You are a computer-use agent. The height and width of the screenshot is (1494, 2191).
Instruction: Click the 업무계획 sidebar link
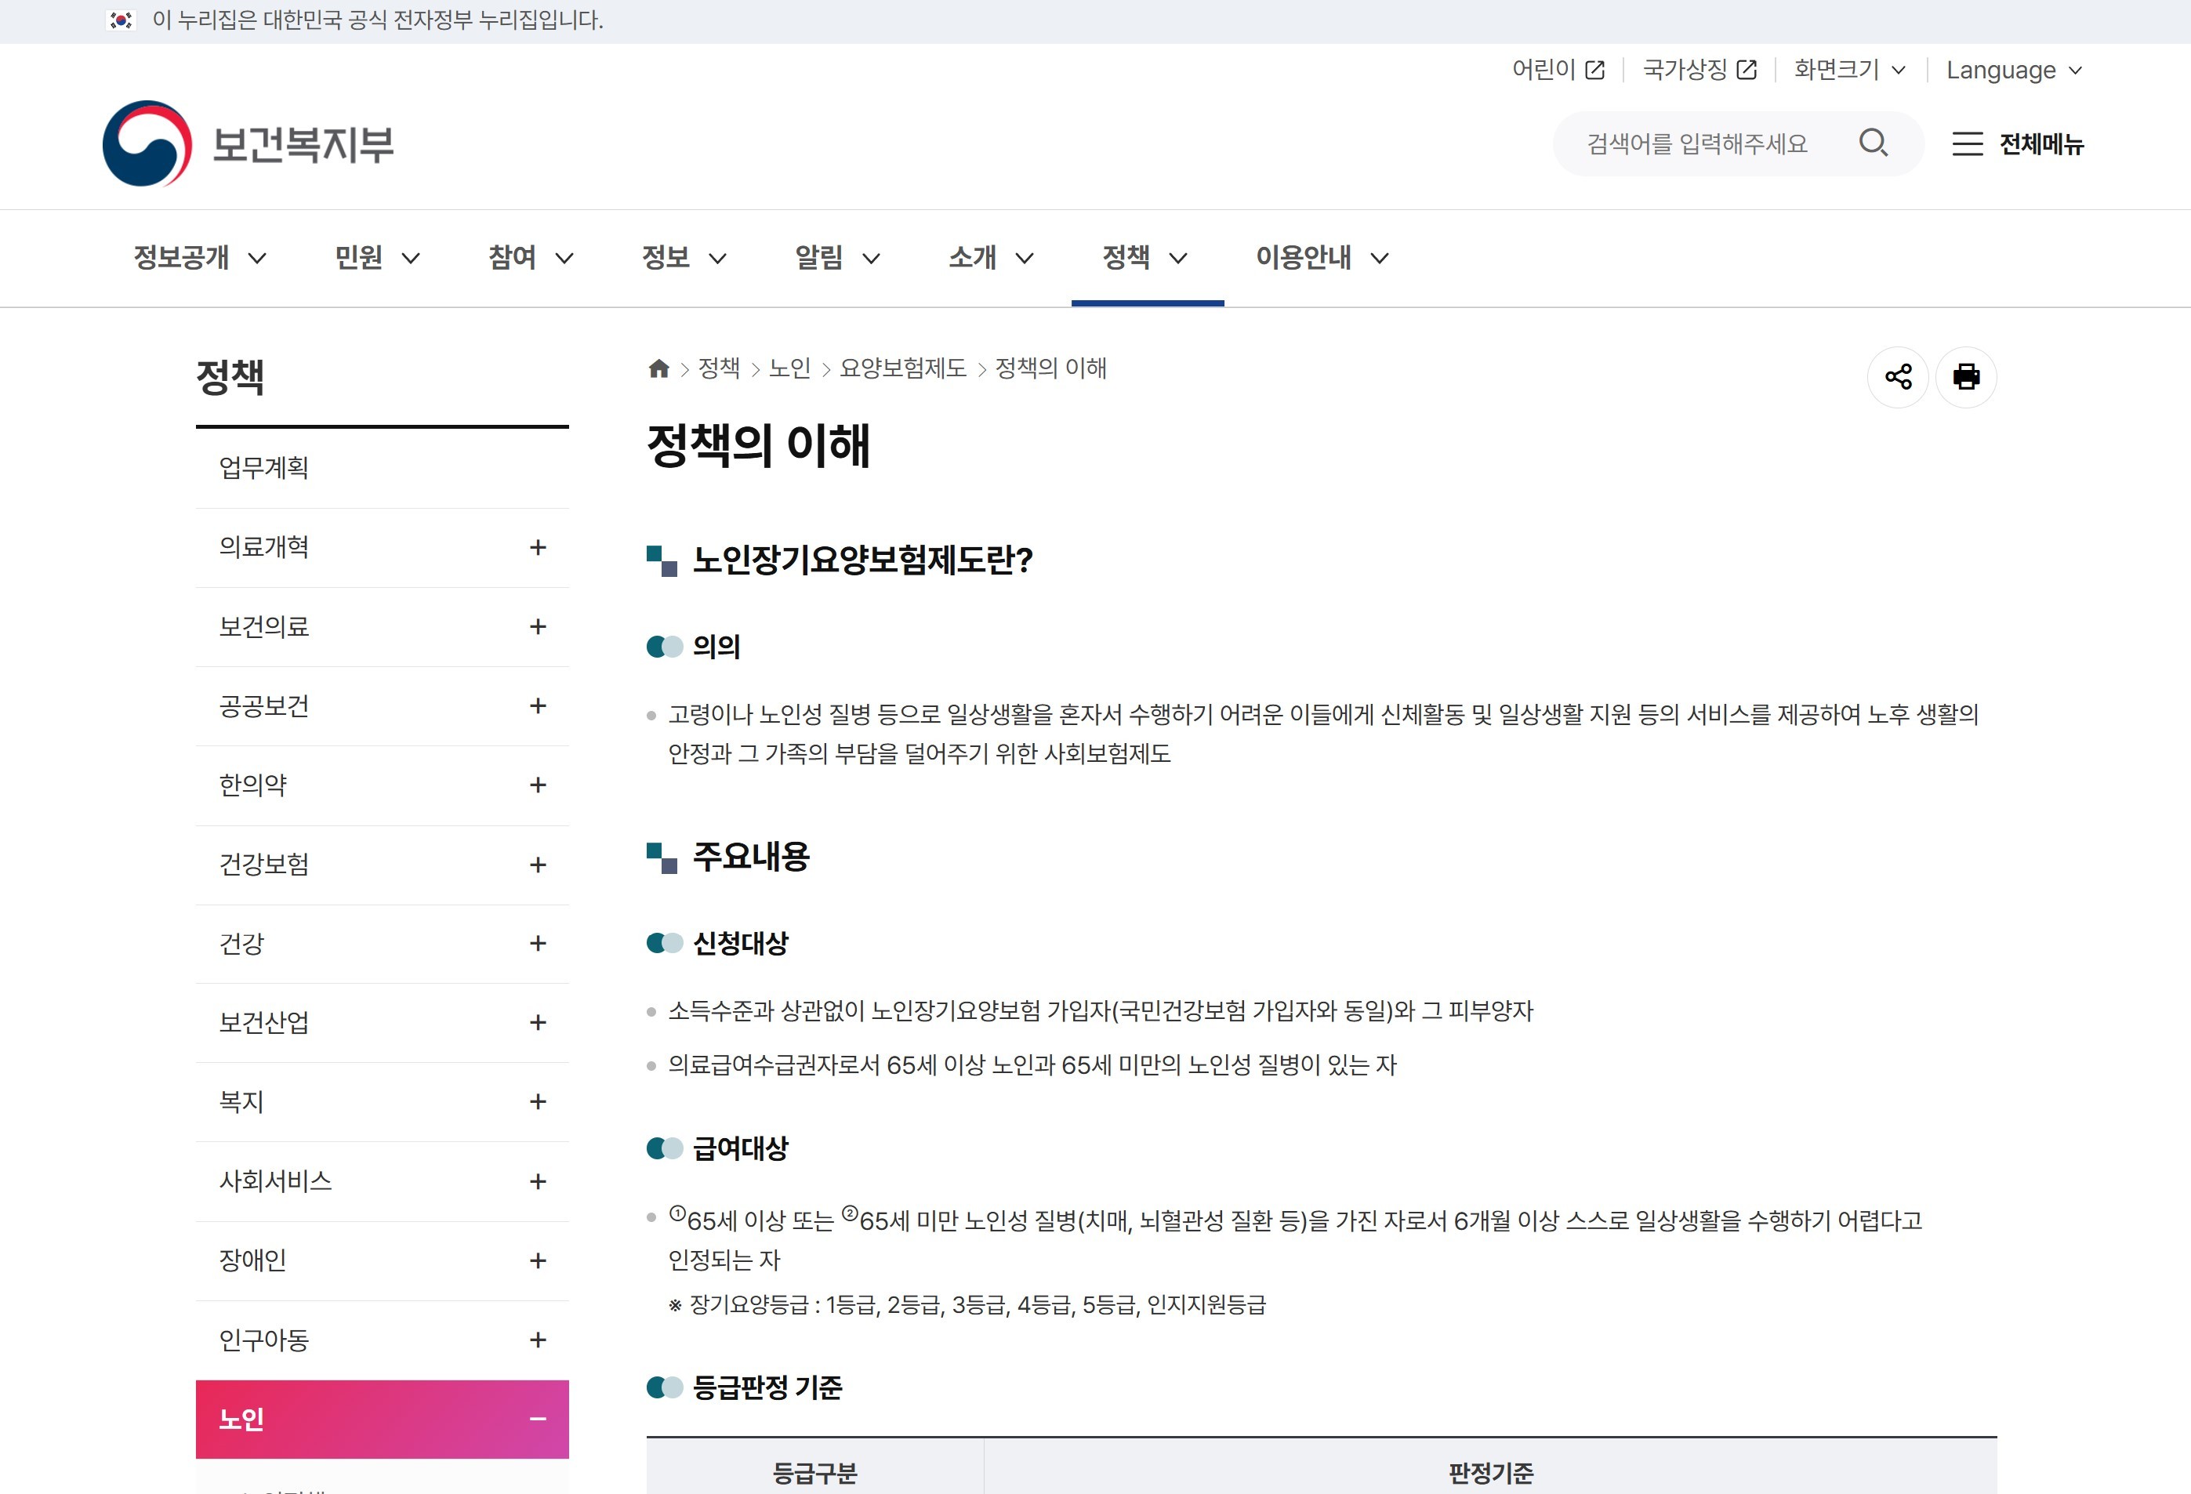tap(264, 467)
